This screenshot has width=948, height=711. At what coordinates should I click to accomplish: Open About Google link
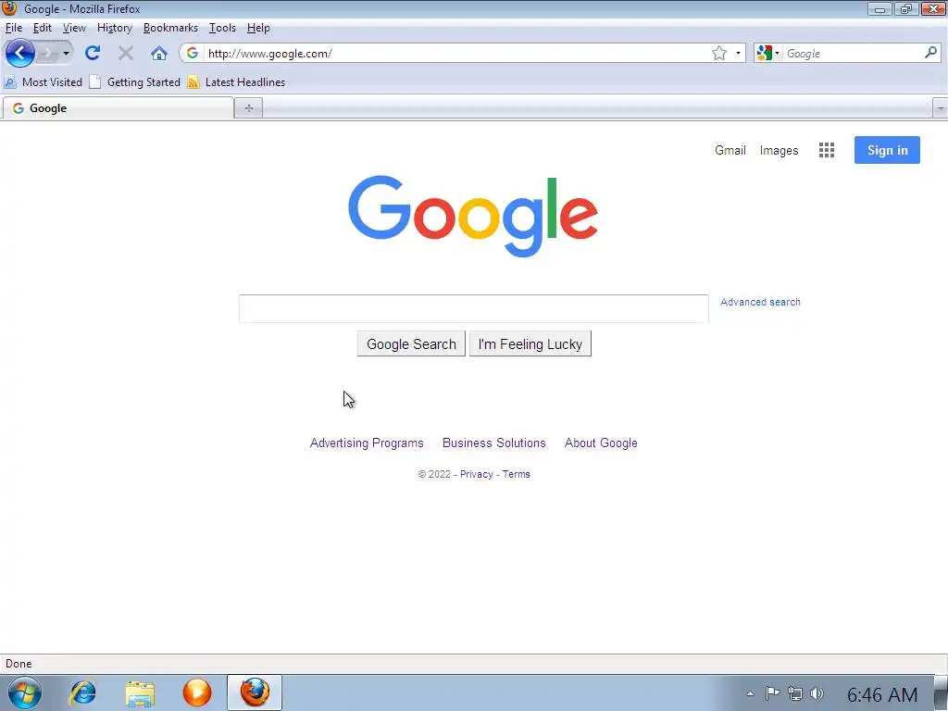(601, 443)
